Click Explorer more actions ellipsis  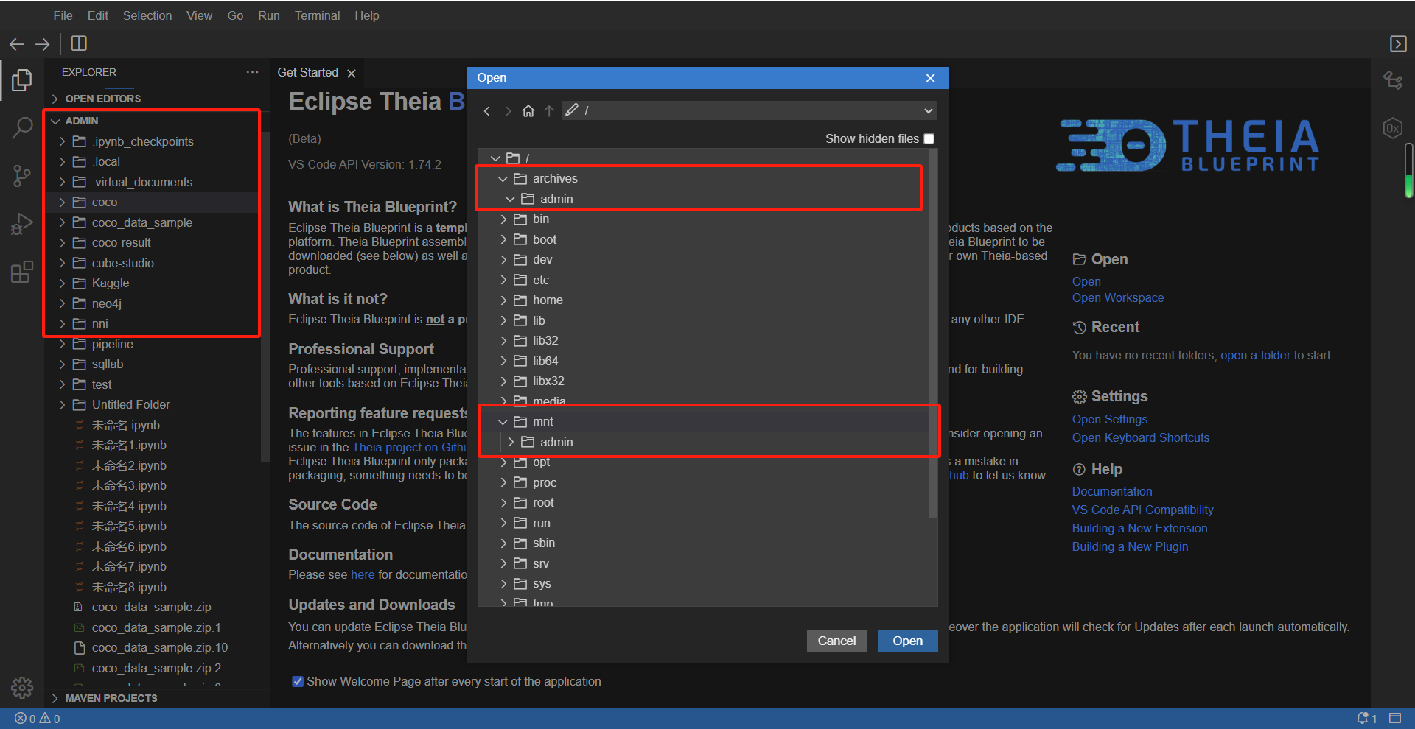point(252,72)
